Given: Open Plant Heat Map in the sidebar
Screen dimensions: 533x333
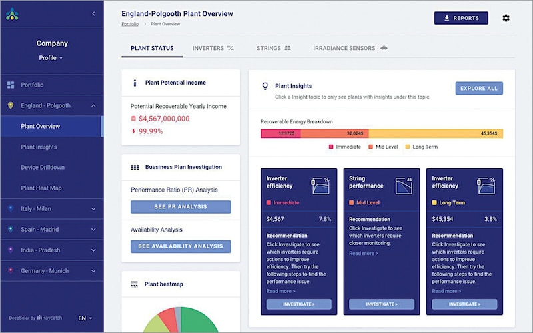Looking at the screenshot, I should click(x=41, y=188).
